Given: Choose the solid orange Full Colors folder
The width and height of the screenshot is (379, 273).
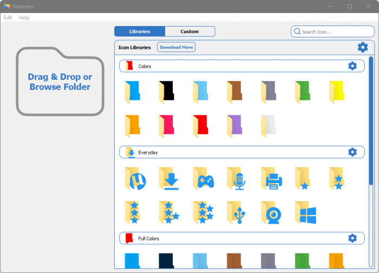Looking at the screenshot, I should tap(337, 261).
